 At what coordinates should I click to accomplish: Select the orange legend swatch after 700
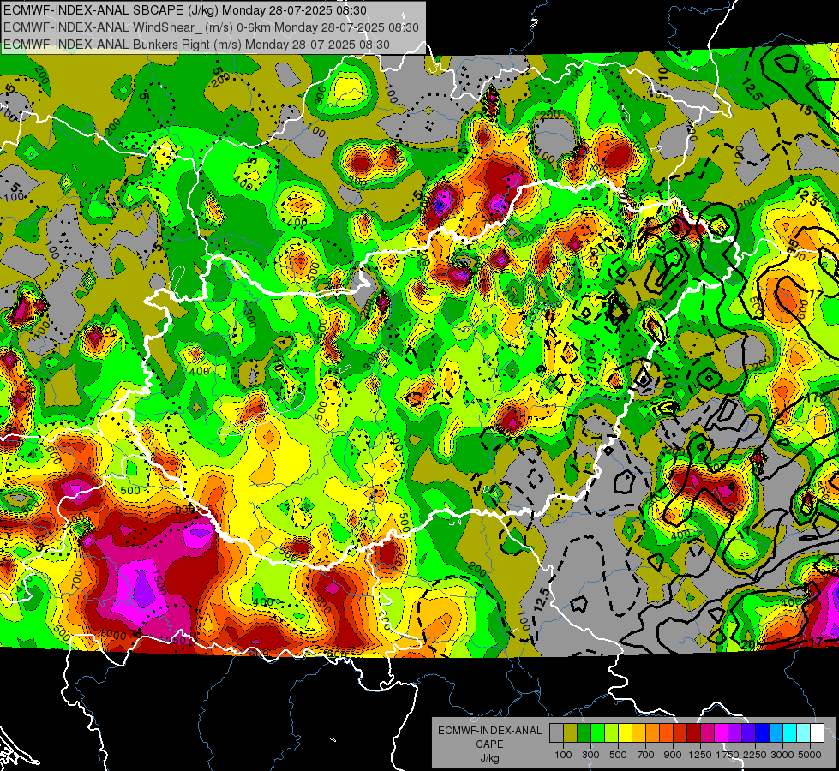653,733
